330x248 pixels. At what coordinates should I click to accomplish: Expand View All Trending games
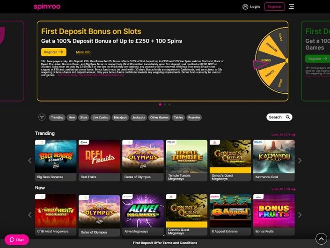coord(283,135)
